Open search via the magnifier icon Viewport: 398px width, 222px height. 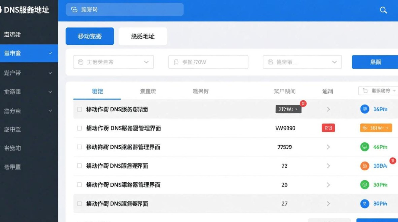(383, 10)
